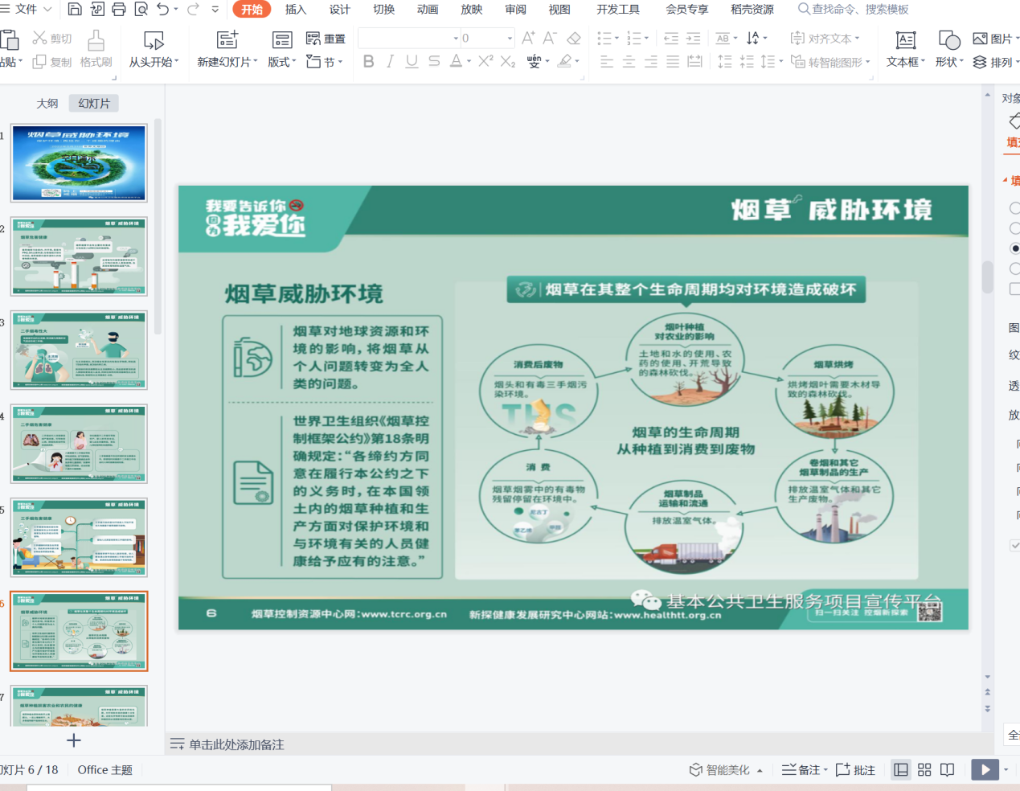Click the Reset (重置) slide icon
Screen dimensions: 1020x791
(326, 39)
